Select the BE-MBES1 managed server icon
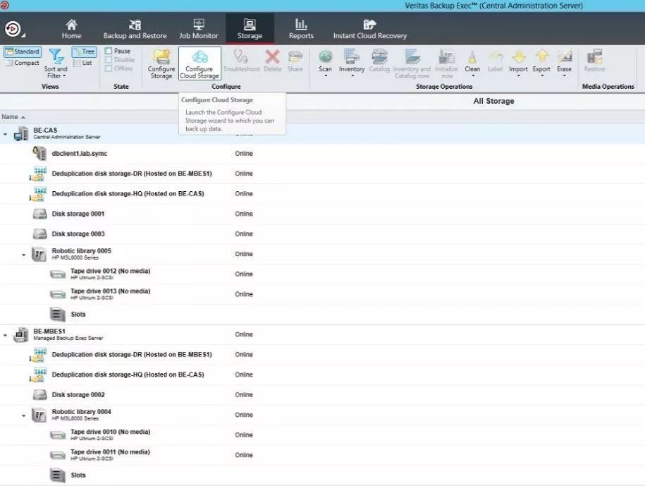 pos(20,335)
